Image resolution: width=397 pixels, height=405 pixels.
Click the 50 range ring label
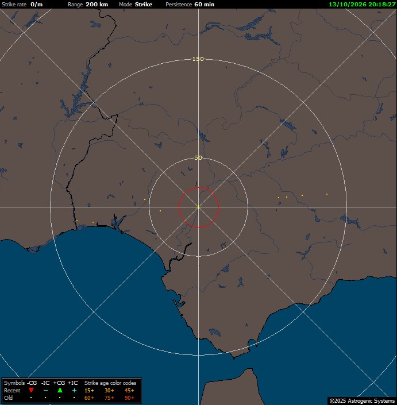(x=198, y=157)
